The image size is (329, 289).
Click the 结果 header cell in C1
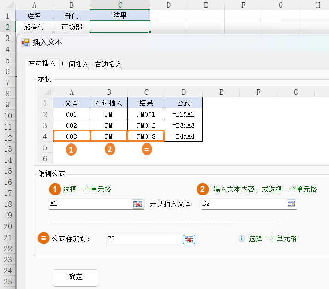[x=120, y=16]
